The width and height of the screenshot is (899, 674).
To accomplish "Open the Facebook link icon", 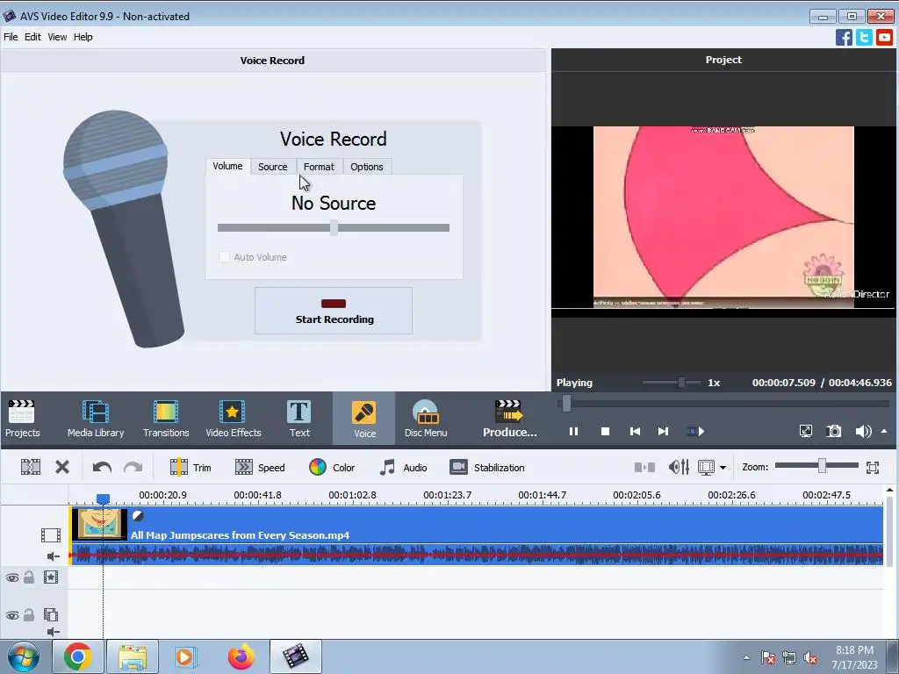I will (x=844, y=38).
